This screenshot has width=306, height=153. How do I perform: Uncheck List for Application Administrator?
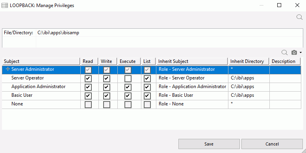[x=147, y=87]
